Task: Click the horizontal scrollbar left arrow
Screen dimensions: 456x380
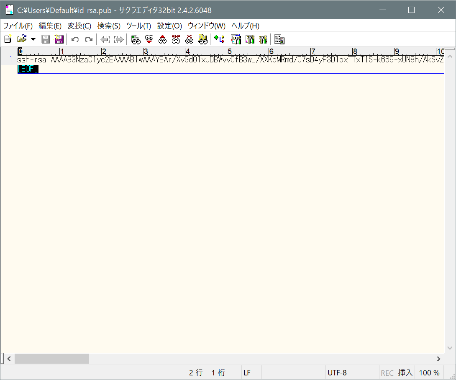Action: click(9, 359)
